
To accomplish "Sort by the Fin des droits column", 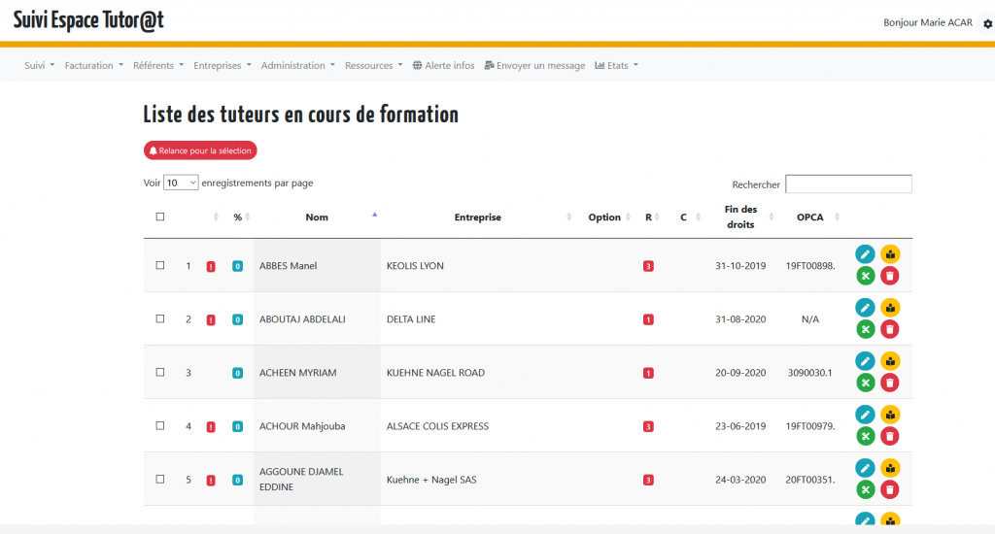I will pos(740,217).
